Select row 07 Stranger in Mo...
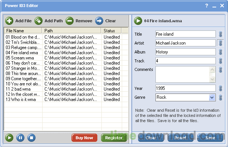The image size is (228, 147). 66,68
